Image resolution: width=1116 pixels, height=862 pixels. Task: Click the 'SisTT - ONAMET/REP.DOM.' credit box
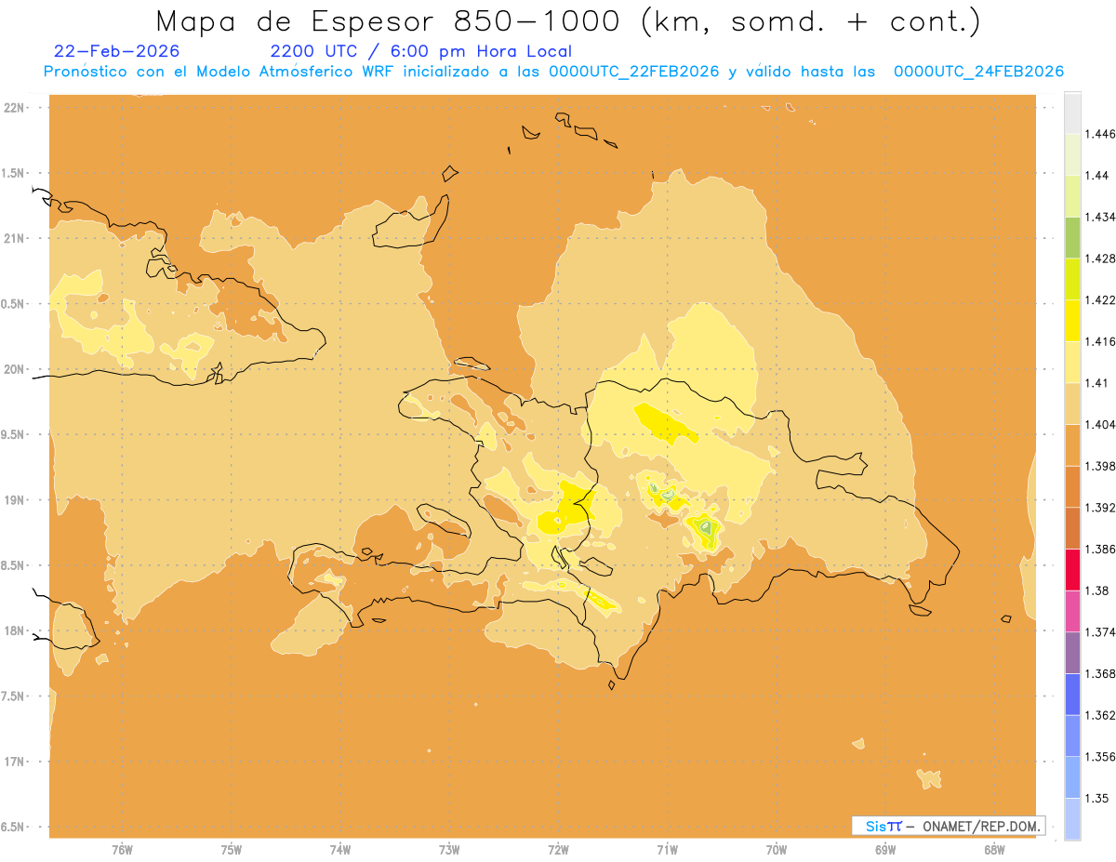[948, 826]
